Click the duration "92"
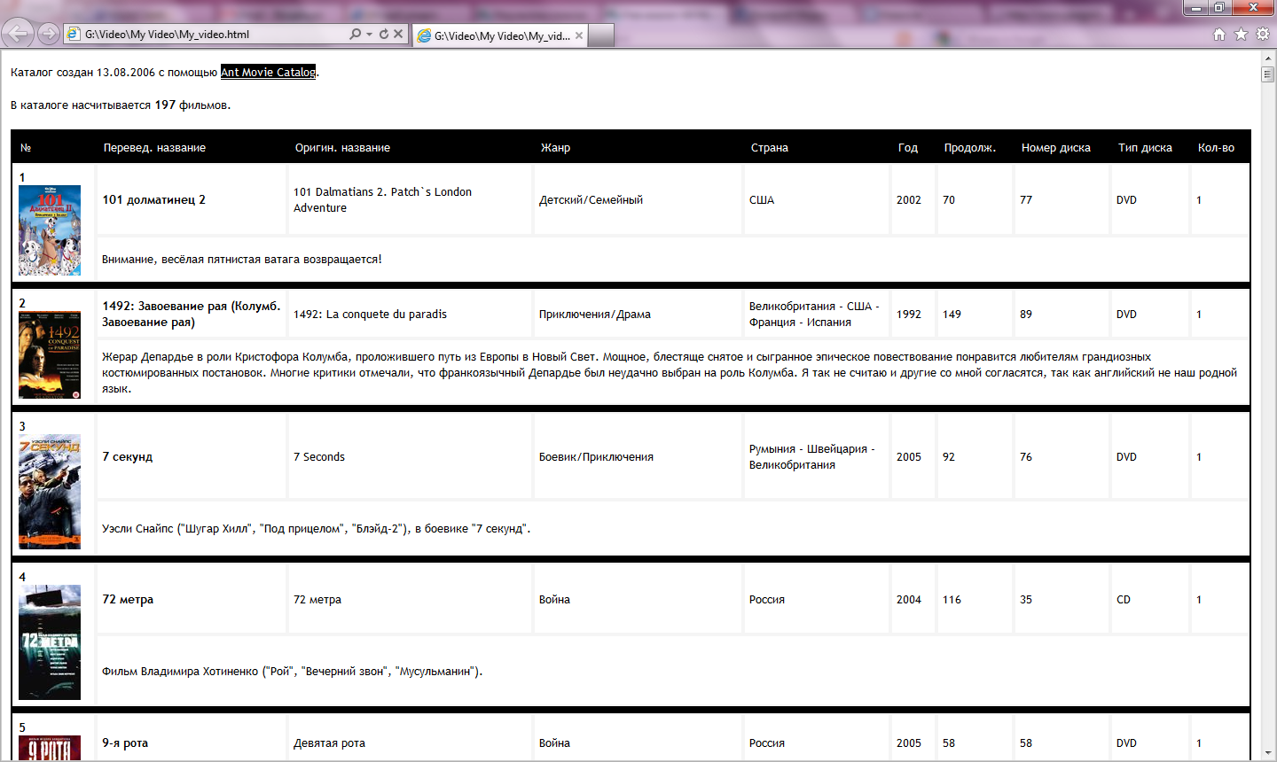1277x762 pixels. [x=949, y=457]
